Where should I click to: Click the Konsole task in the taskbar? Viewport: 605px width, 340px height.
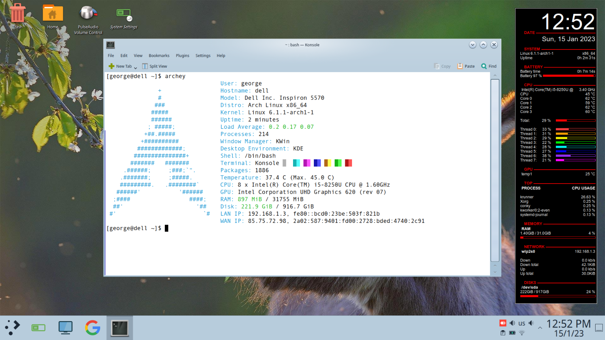pyautogui.click(x=119, y=328)
